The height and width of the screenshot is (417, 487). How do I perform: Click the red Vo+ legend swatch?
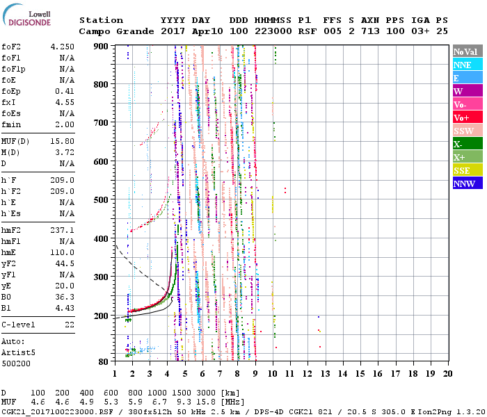tap(468, 117)
